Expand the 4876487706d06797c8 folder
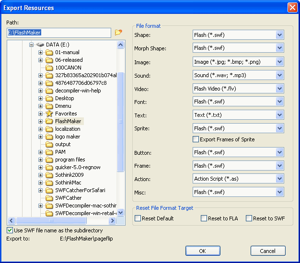Viewport: 300px width, 263px height. (x=40, y=83)
